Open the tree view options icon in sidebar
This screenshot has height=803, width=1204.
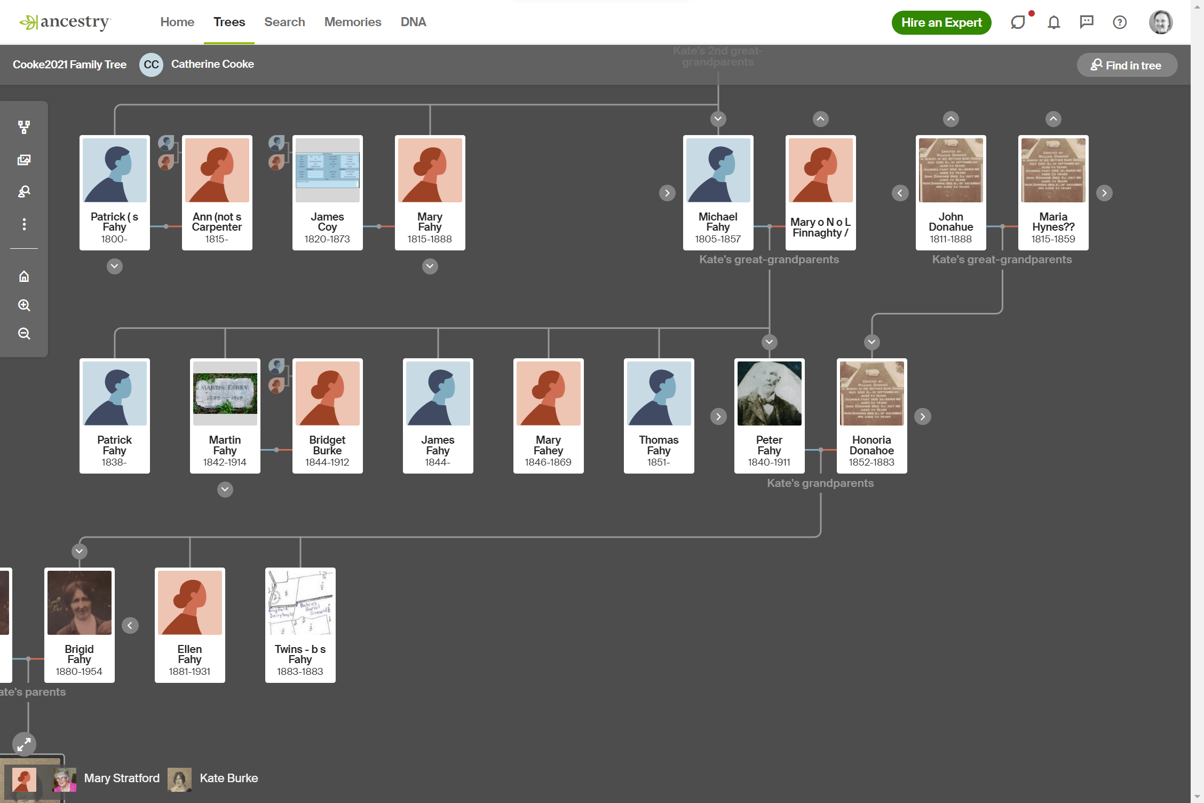[x=24, y=127]
